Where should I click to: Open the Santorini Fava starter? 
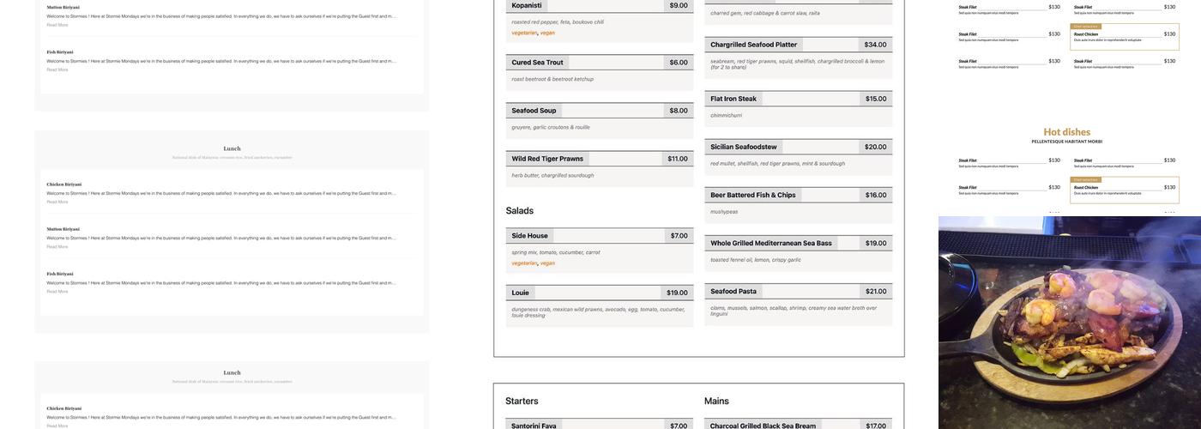coord(534,425)
